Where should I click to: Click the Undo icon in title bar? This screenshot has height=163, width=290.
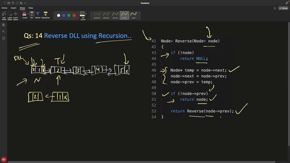[x=13, y=3]
